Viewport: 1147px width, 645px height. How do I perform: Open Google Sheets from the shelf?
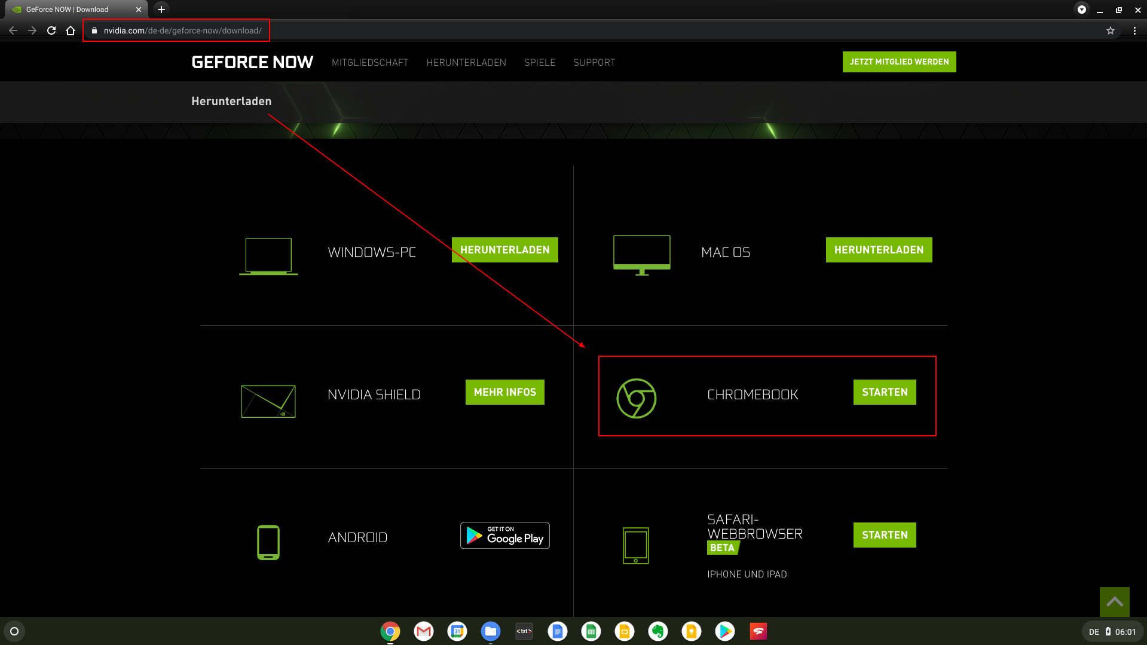click(591, 631)
